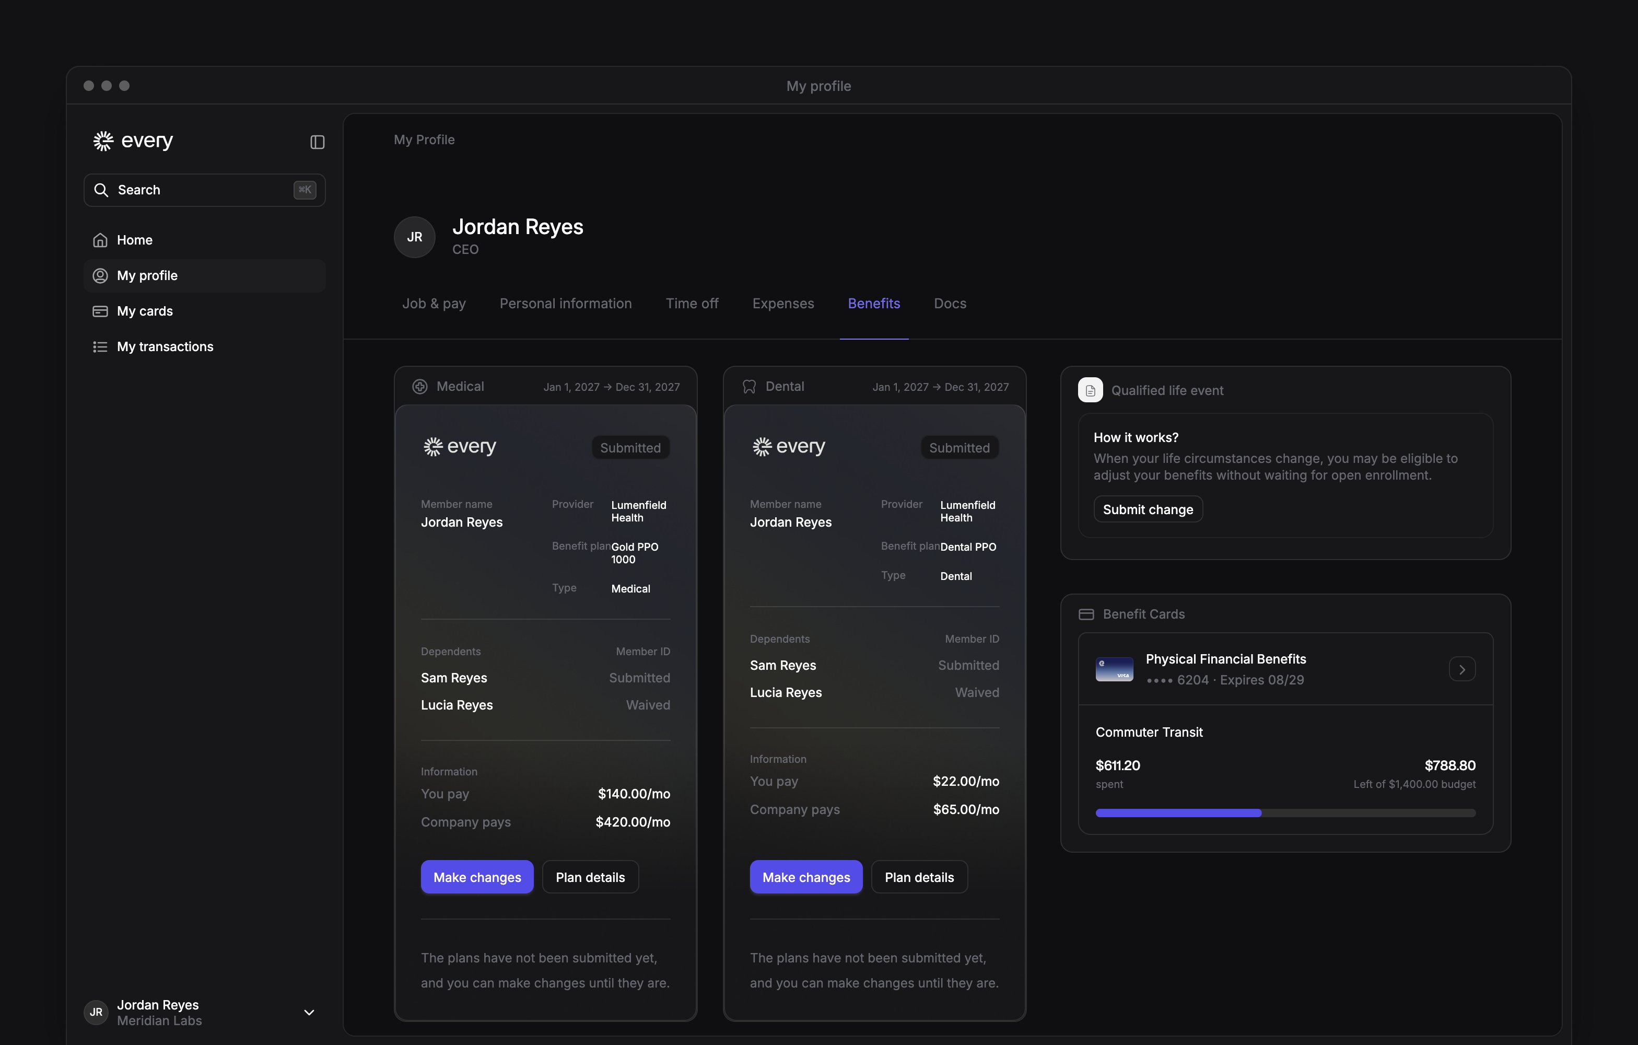Click the JR avatar at sidebar bottom
The height and width of the screenshot is (1045, 1638).
coord(96,1013)
